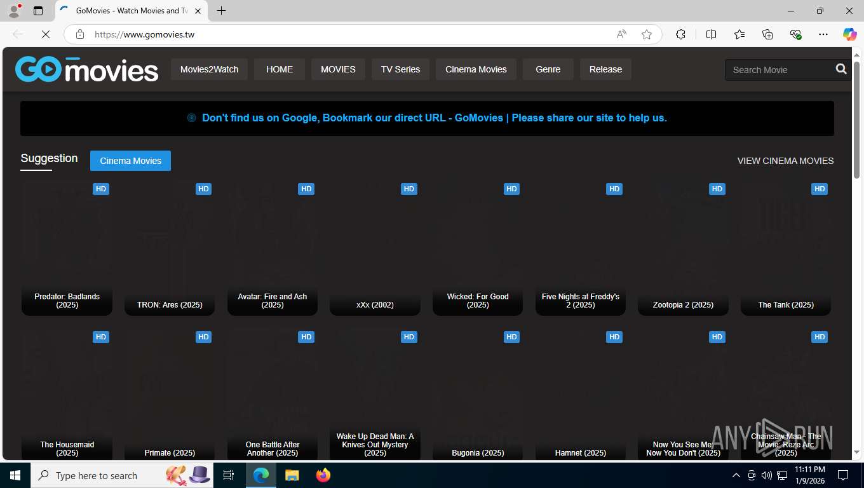Open the Edge profile icon
Screen dimensions: 864x488
point(14,11)
